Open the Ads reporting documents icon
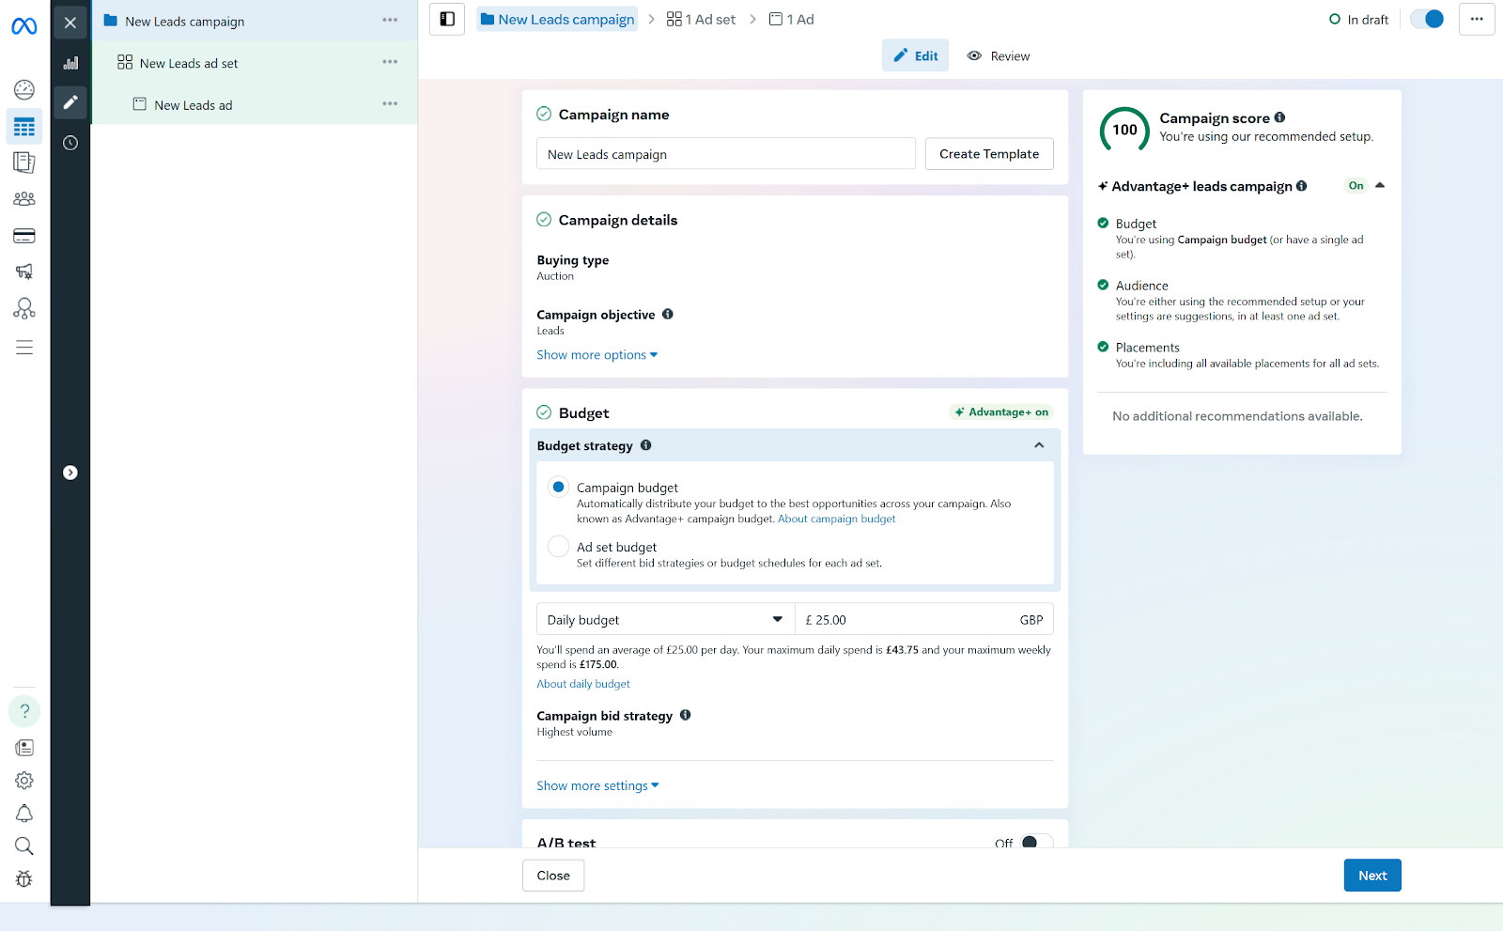 [x=24, y=163]
